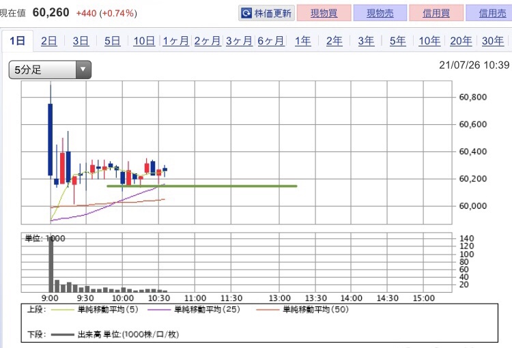The image size is (512, 348).
Task: Switch to the 1年 period tab
Action: [x=302, y=41]
